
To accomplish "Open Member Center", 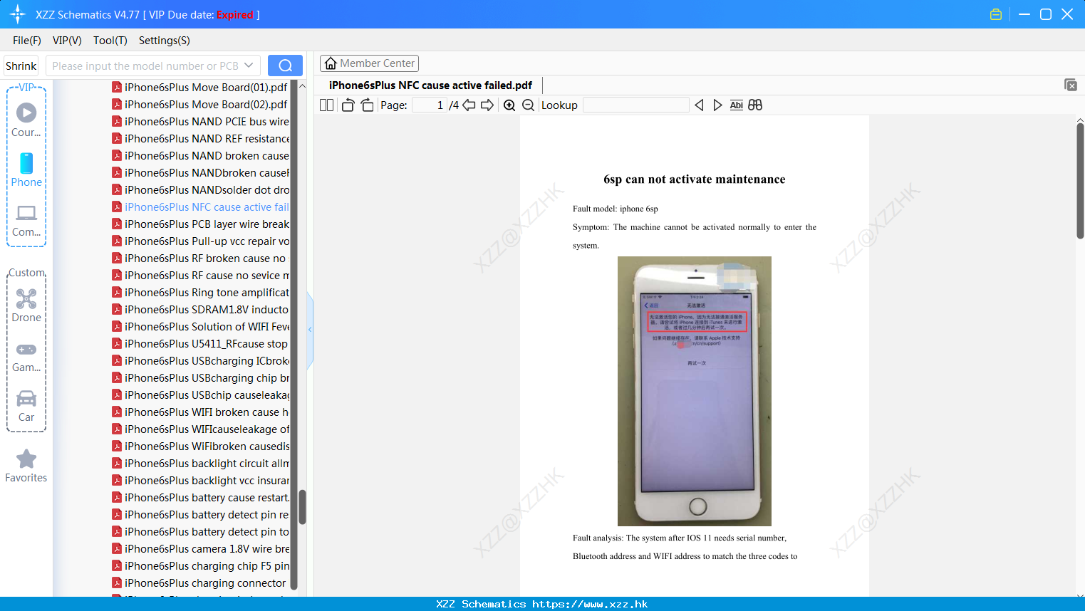I will tap(369, 63).
